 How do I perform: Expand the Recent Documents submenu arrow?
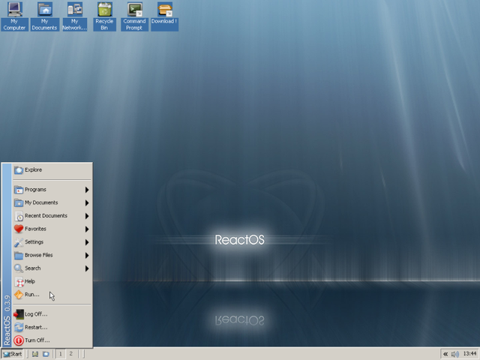[87, 216]
